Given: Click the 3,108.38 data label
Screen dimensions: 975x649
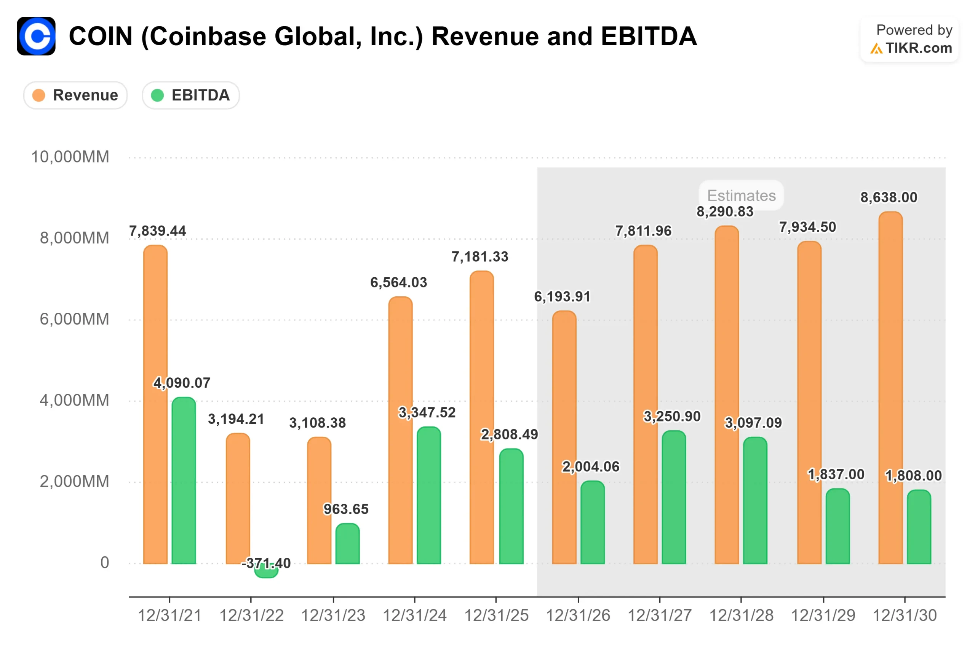Looking at the screenshot, I should pyautogui.click(x=317, y=423).
